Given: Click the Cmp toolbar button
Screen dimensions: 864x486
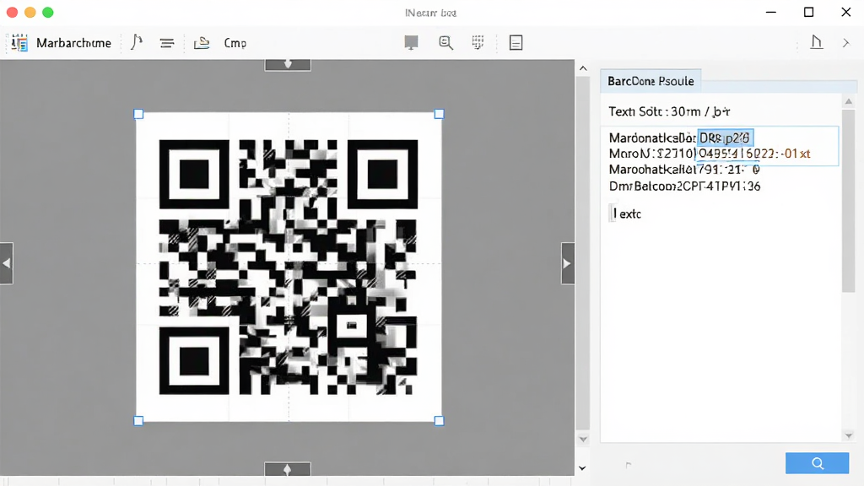Looking at the screenshot, I should [x=235, y=43].
